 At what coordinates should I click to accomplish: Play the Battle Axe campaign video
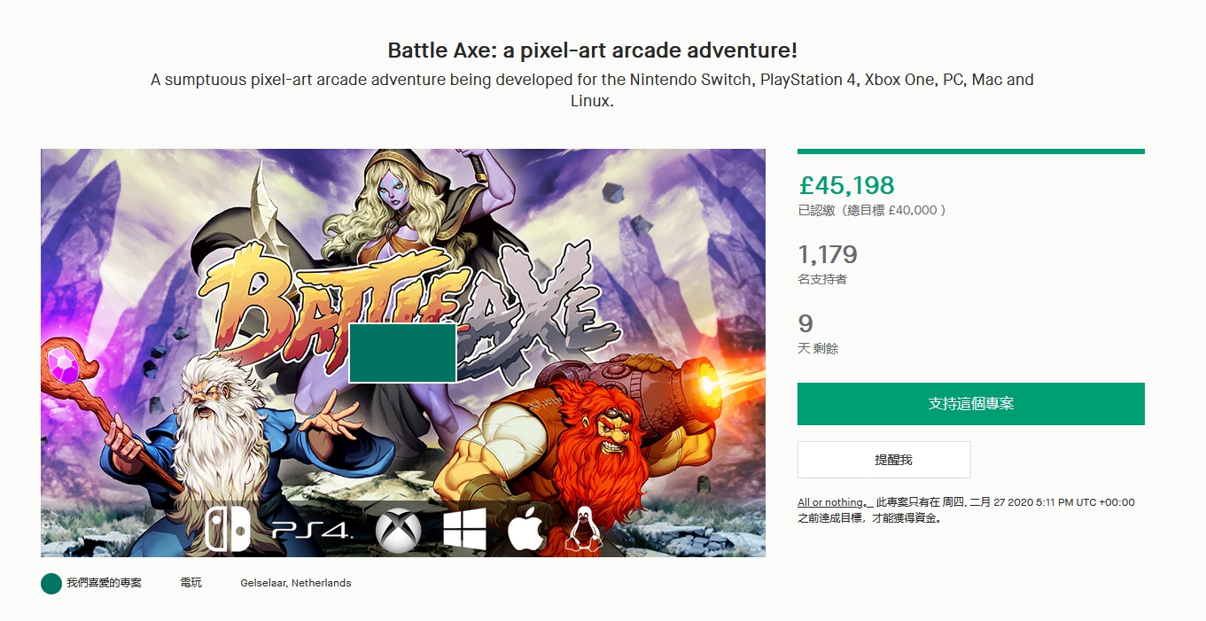[x=402, y=353]
